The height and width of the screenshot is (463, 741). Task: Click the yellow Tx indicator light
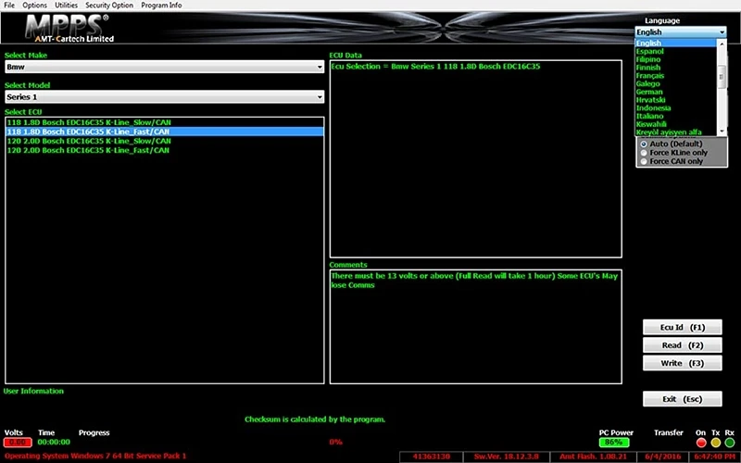pyautogui.click(x=715, y=443)
